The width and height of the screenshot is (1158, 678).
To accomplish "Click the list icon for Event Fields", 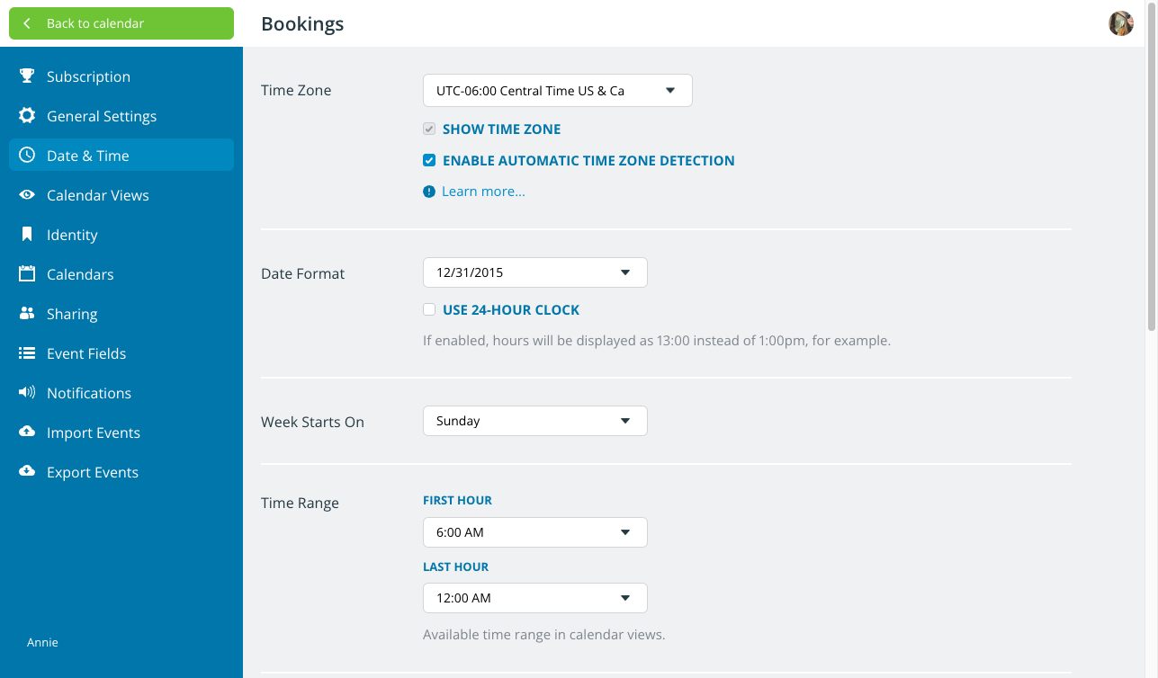I will click(x=27, y=353).
